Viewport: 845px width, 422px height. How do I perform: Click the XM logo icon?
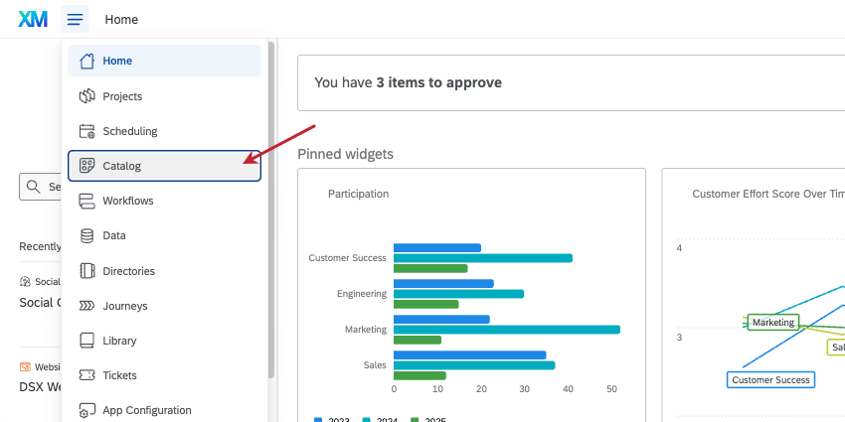33,19
